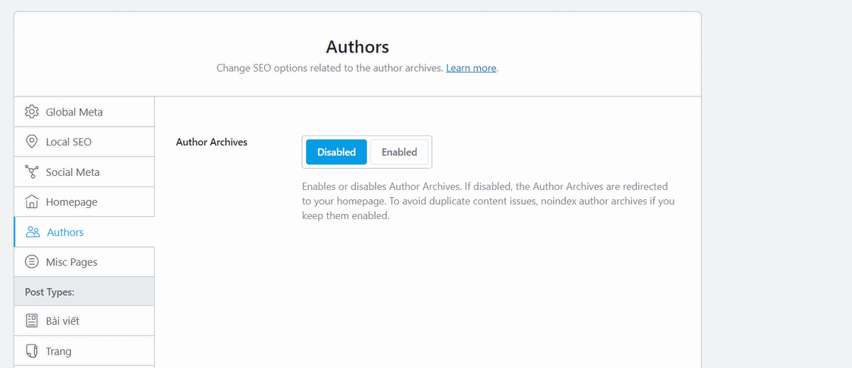Select the Social Meta tab label
The width and height of the screenshot is (852, 368).
click(x=72, y=172)
